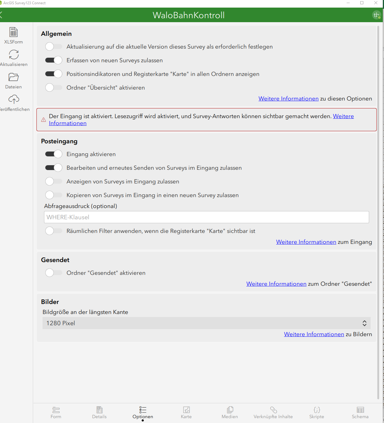Open Weitere Informationen zum Ordner Gesendet link
This screenshot has width=384, height=423.
pos(276,284)
